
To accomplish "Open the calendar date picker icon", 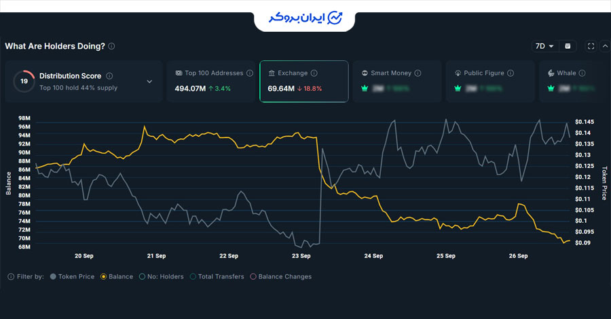I will 568,46.
